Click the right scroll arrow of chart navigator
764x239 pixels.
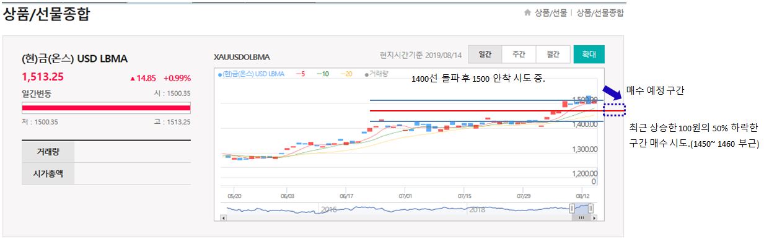(594, 218)
